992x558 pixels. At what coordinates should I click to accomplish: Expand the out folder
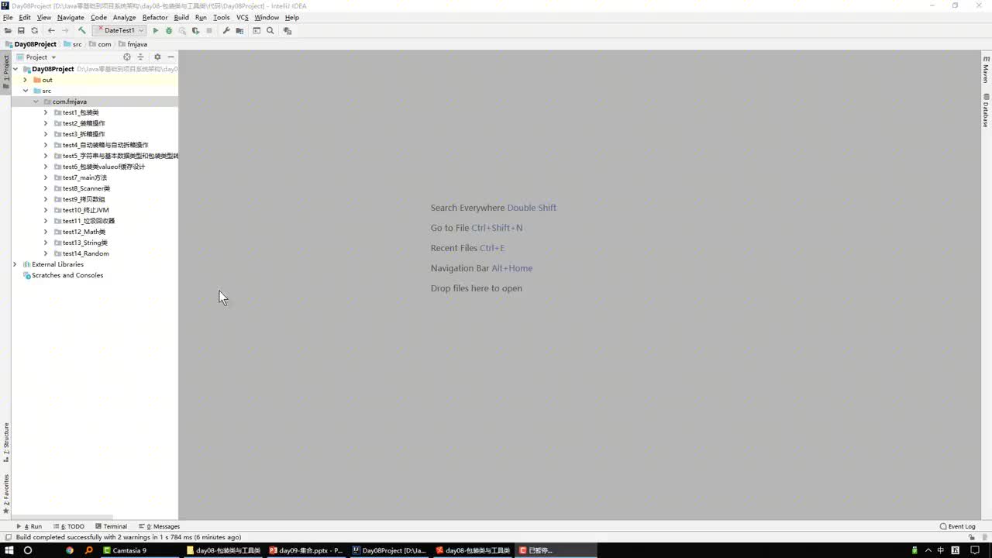[x=25, y=80]
